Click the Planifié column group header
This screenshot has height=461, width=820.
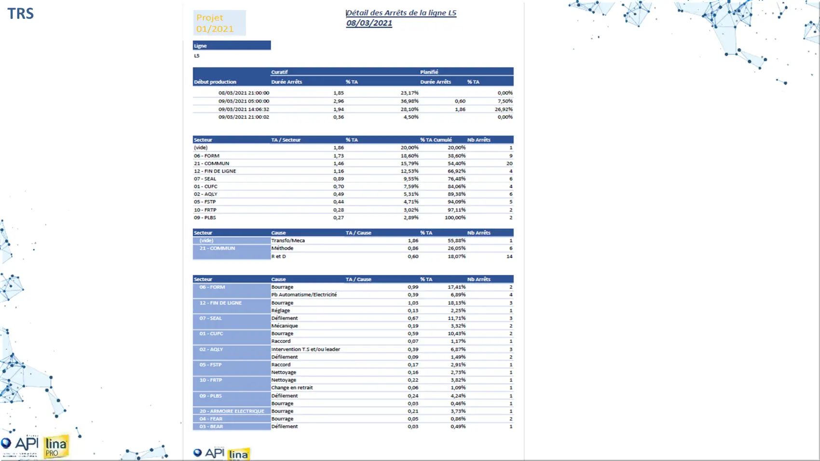pos(429,72)
